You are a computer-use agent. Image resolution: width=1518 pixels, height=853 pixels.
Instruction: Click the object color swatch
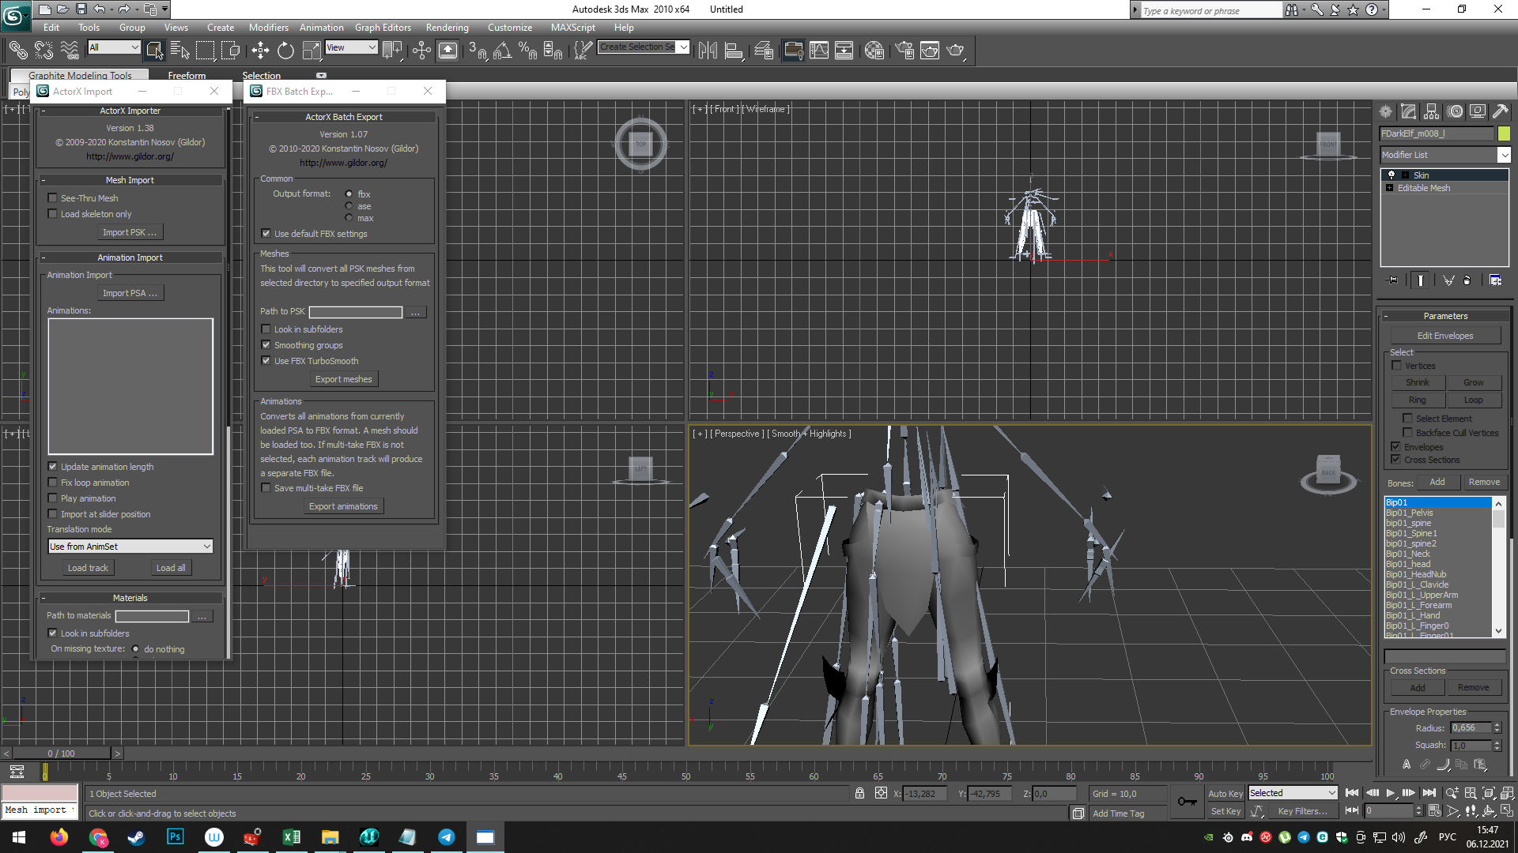(x=1504, y=133)
